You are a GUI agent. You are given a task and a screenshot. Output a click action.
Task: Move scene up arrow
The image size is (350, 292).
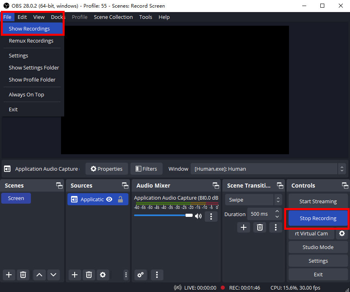pos(39,275)
